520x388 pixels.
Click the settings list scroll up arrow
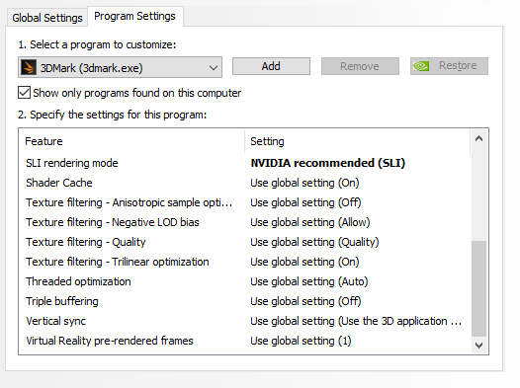[x=478, y=139]
